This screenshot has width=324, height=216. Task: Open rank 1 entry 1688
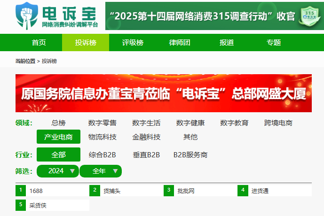point(52,191)
